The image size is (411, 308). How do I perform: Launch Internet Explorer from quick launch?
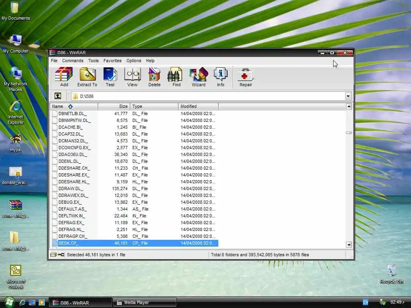(22, 302)
